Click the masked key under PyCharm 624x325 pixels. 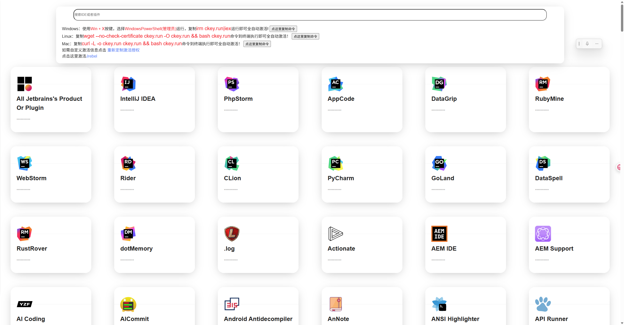pyautogui.click(x=334, y=190)
